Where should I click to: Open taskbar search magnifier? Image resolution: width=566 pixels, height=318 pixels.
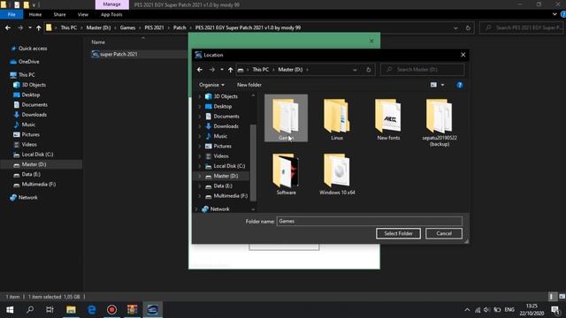[30, 310]
